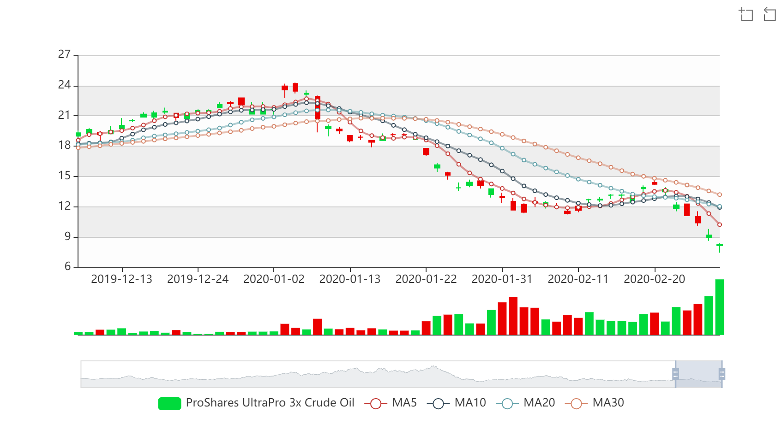Click the y-axis value 24

tap(64, 85)
